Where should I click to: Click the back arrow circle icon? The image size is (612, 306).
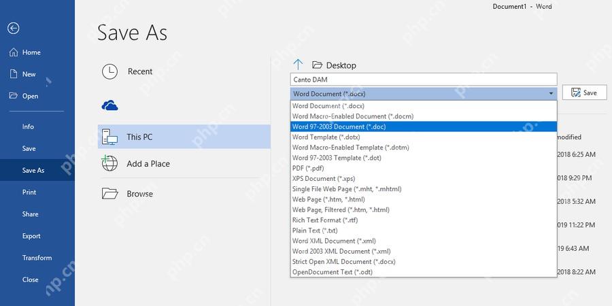[14, 28]
